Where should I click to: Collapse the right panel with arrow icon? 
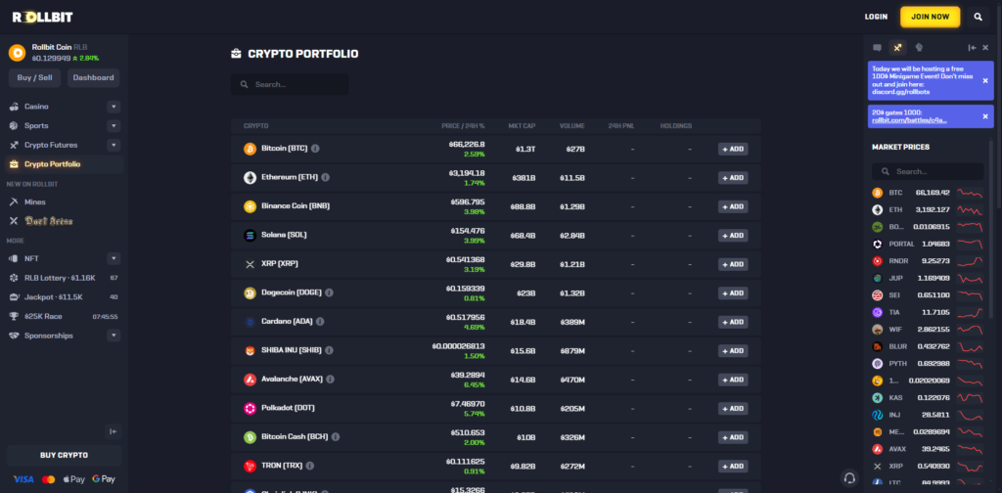pyautogui.click(x=972, y=47)
